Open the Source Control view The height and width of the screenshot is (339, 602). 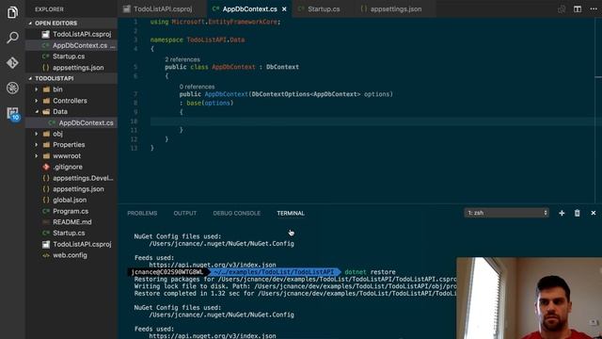click(12, 63)
